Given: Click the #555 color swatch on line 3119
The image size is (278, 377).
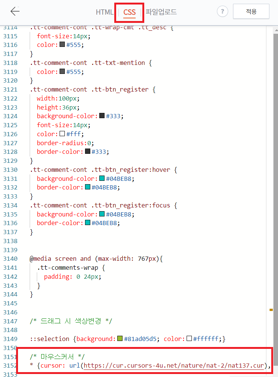Looking at the screenshot, I should click(x=62, y=71).
